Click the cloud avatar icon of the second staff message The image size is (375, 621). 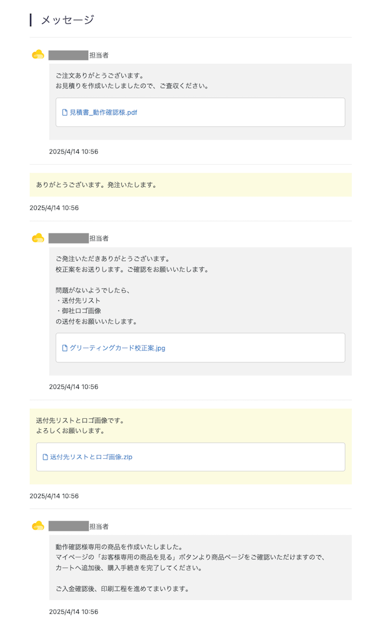[38, 238]
